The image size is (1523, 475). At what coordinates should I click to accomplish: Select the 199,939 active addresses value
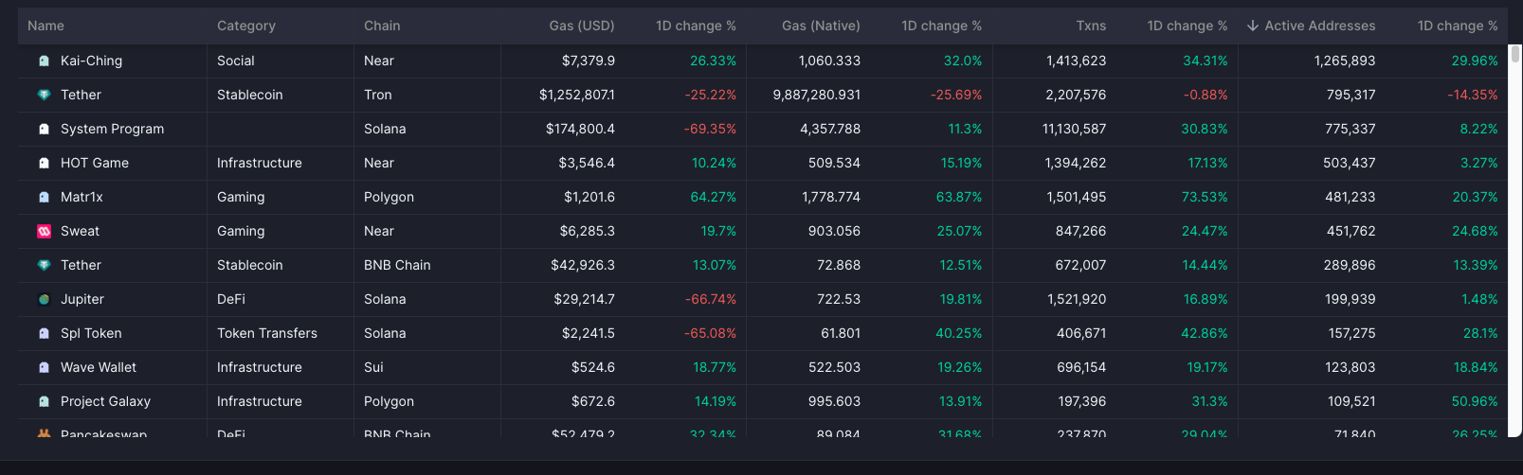coord(1350,299)
